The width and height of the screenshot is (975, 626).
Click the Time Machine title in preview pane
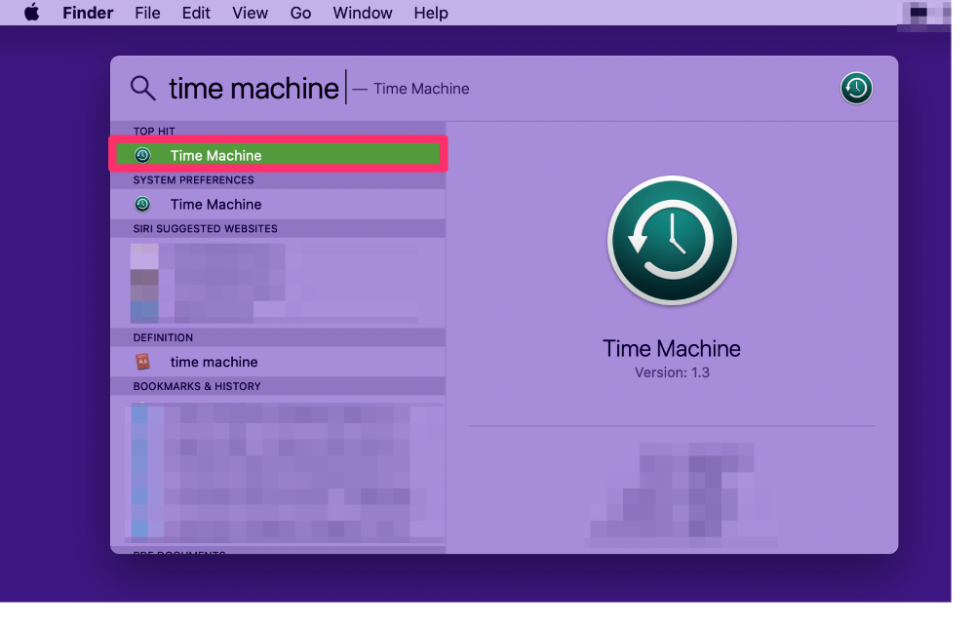(x=672, y=349)
